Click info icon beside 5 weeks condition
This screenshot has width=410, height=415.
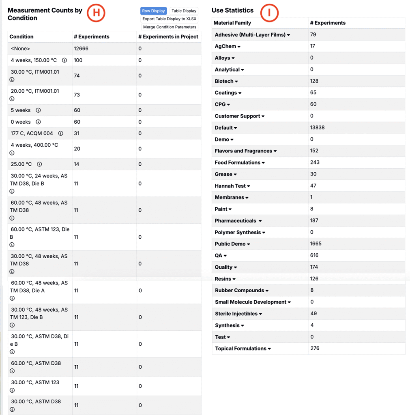point(38,110)
